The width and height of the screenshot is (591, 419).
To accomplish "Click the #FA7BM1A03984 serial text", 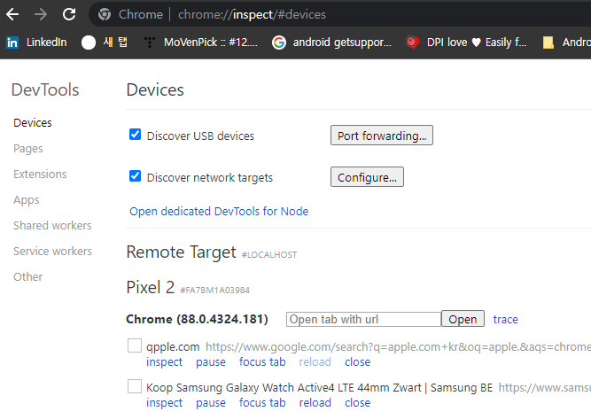I will [214, 291].
